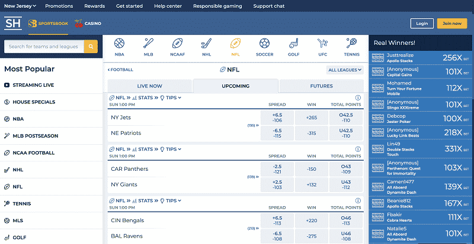This screenshot has width=474, height=244.
Task: Open Lin49 331X Double Stacks winner
Action: coord(421,149)
